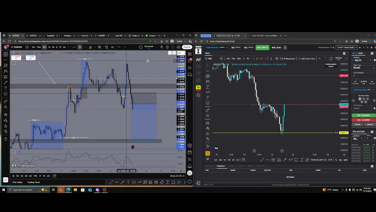The image size is (376, 212).
Task: Toggle auto scale in TopstepX chart
Action: coord(345,160)
